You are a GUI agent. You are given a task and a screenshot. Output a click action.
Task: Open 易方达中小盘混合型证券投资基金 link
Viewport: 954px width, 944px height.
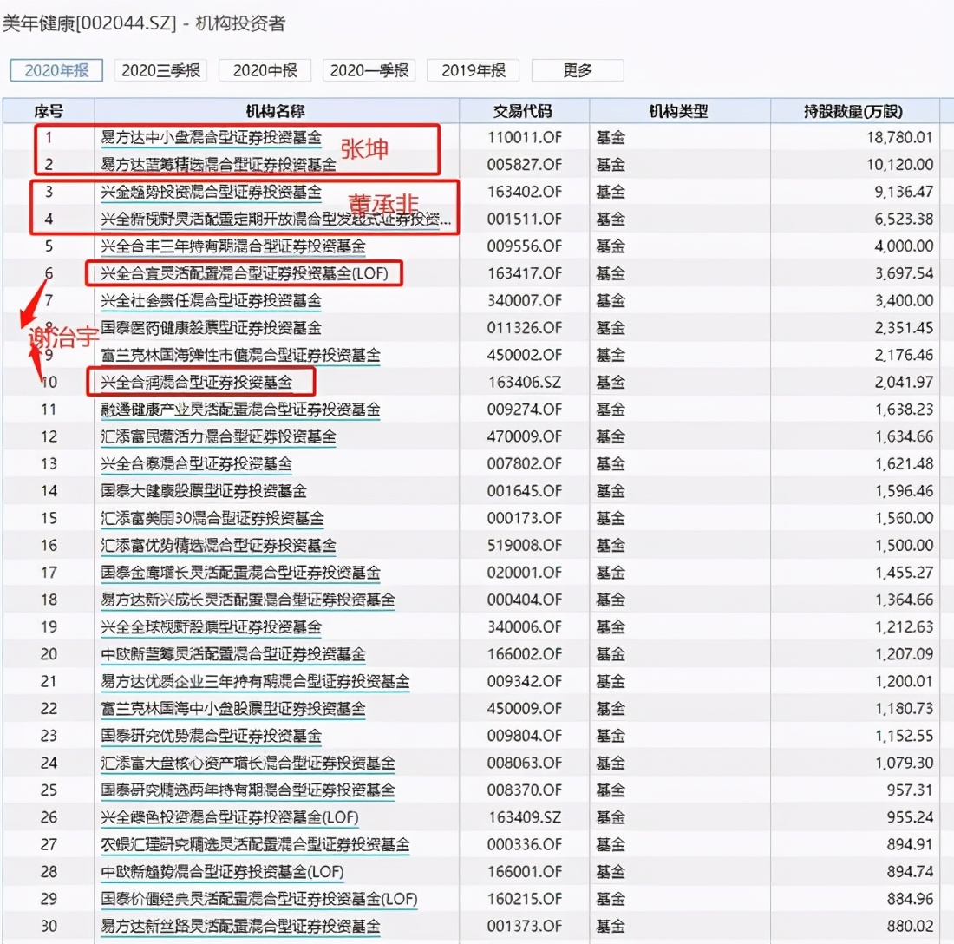211,137
